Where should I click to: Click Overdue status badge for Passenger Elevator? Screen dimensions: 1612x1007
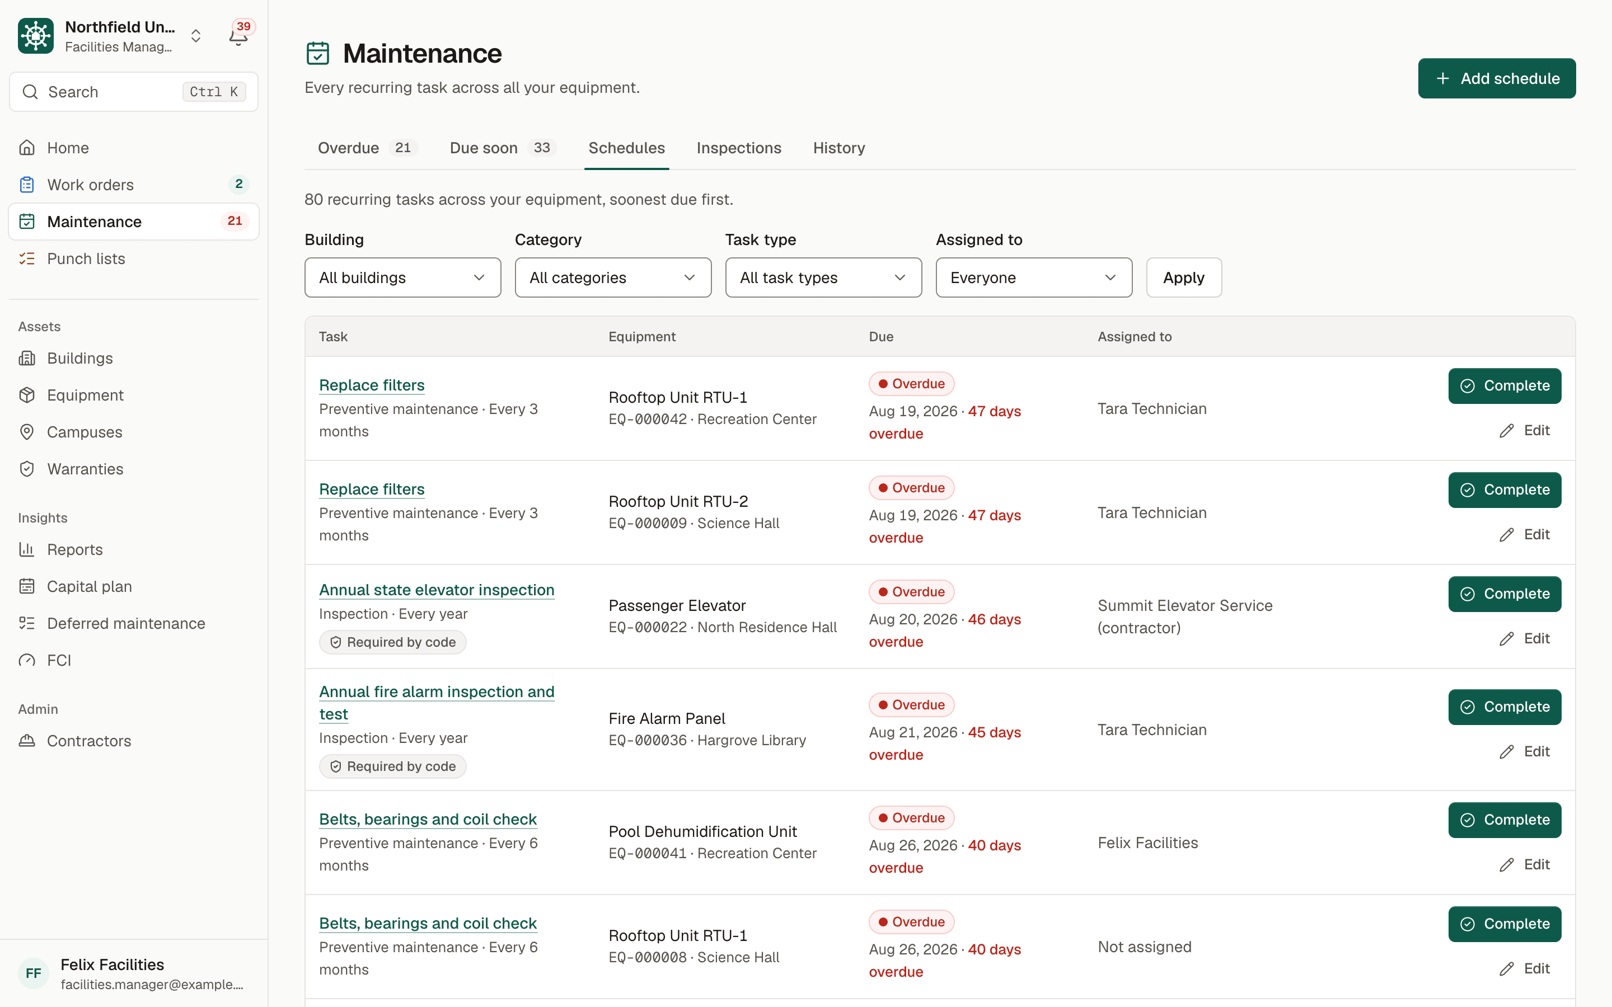point(911,592)
